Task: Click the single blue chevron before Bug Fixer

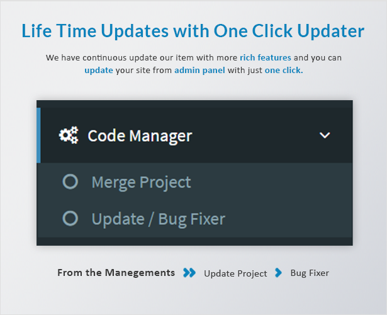Action: tap(278, 273)
